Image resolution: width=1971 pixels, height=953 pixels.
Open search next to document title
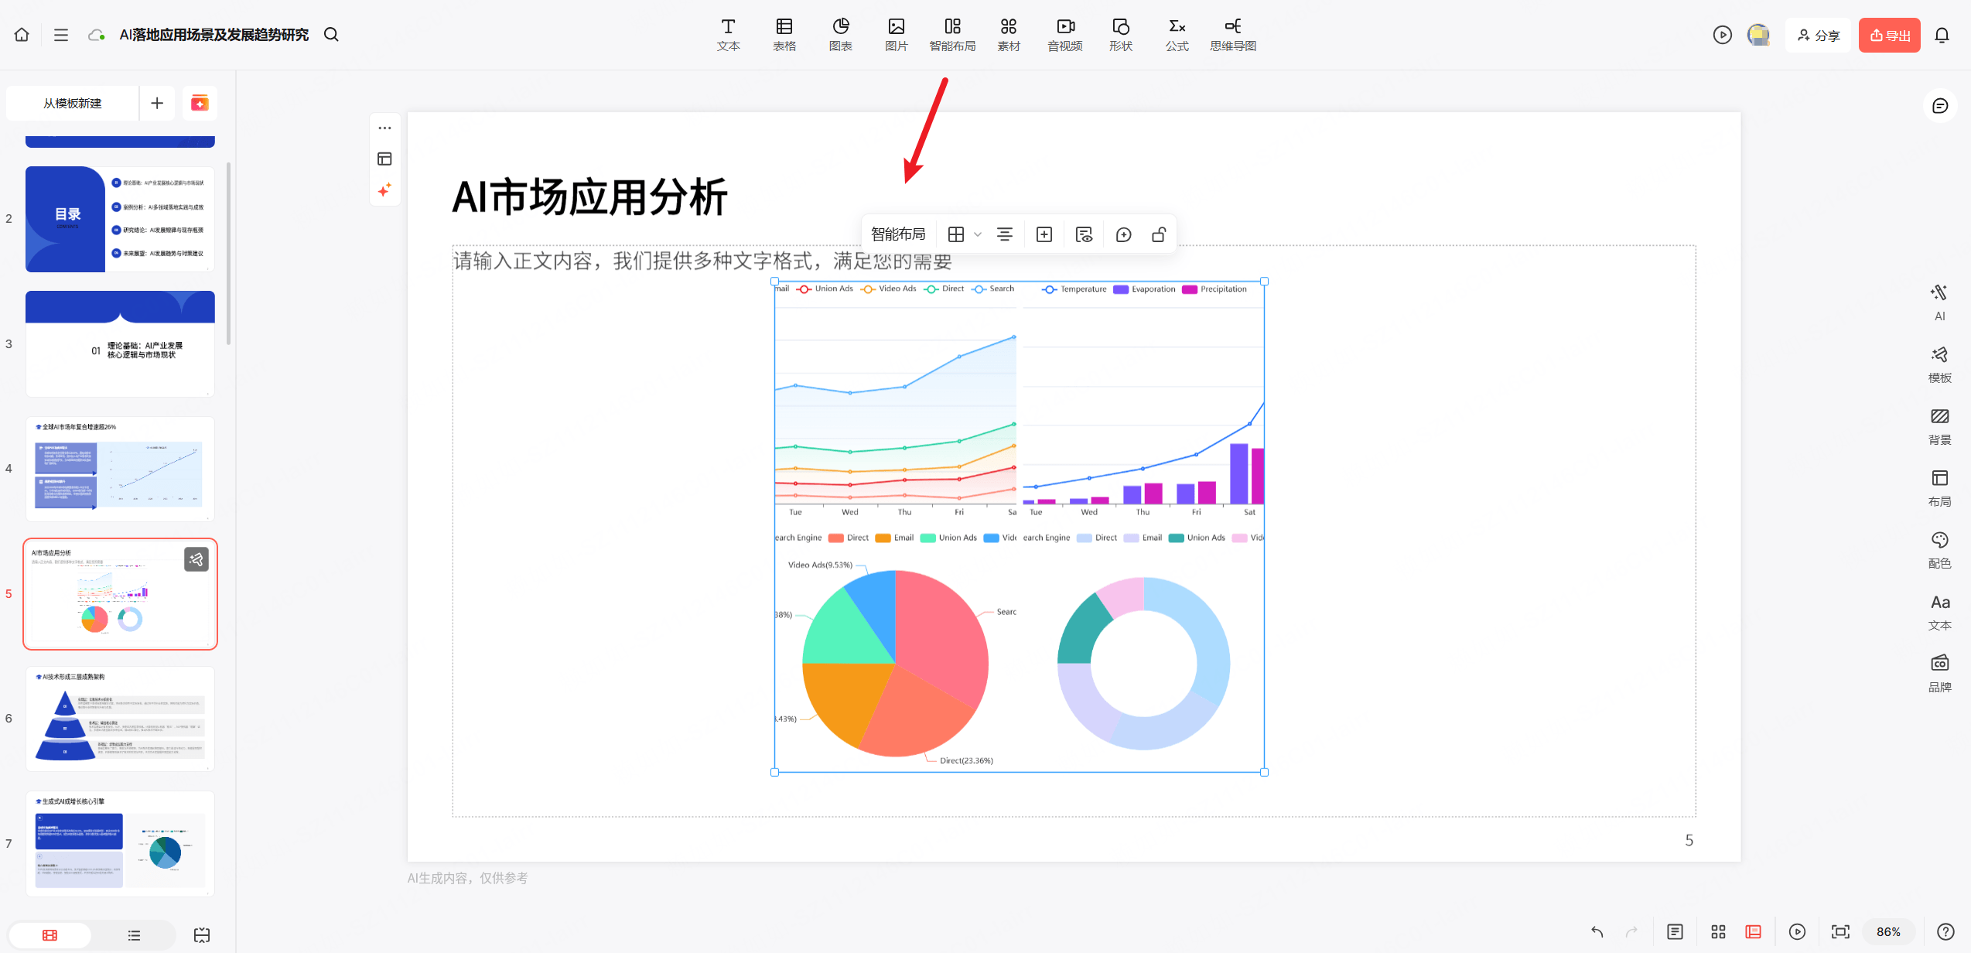(x=331, y=35)
